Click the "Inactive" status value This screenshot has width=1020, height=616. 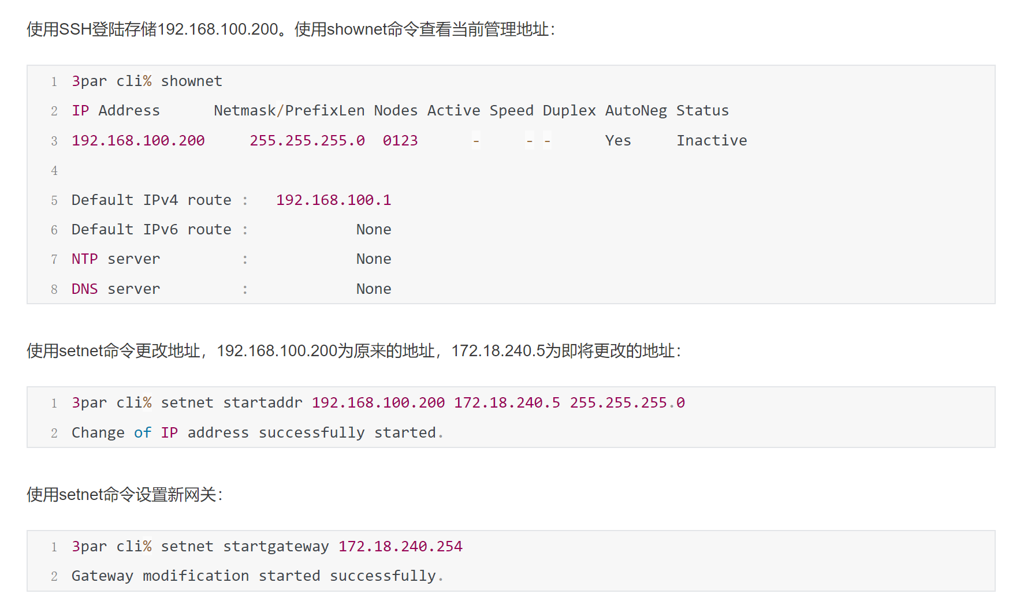point(711,141)
